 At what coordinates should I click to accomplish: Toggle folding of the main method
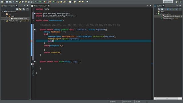pyautogui.click(x=35, y=62)
